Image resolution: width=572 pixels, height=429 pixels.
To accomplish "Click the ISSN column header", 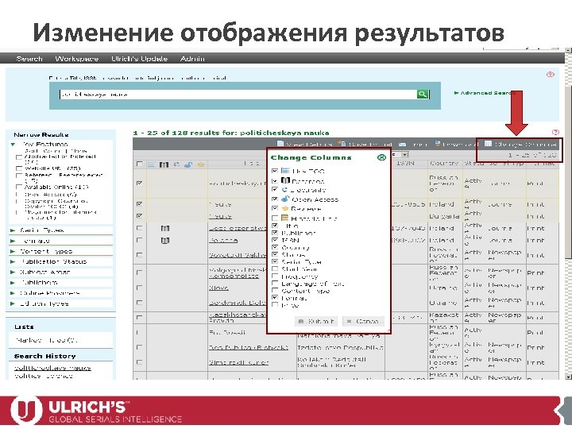I will [x=405, y=164].
